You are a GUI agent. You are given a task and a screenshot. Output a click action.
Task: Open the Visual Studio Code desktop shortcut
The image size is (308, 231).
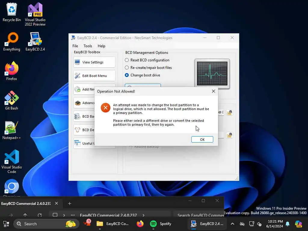(12, 162)
